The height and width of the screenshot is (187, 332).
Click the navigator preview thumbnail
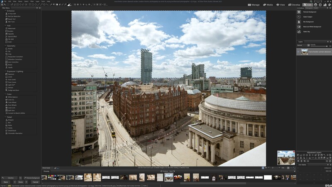click(x=286, y=158)
